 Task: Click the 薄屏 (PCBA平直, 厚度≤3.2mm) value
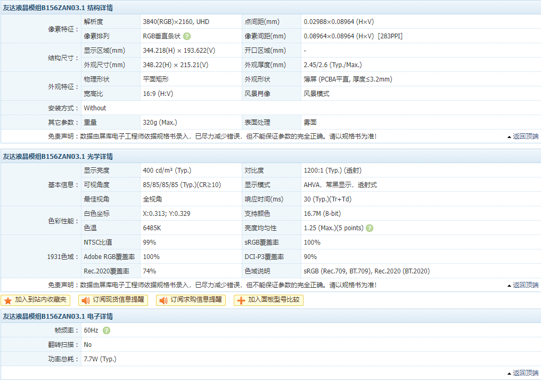[348, 79]
